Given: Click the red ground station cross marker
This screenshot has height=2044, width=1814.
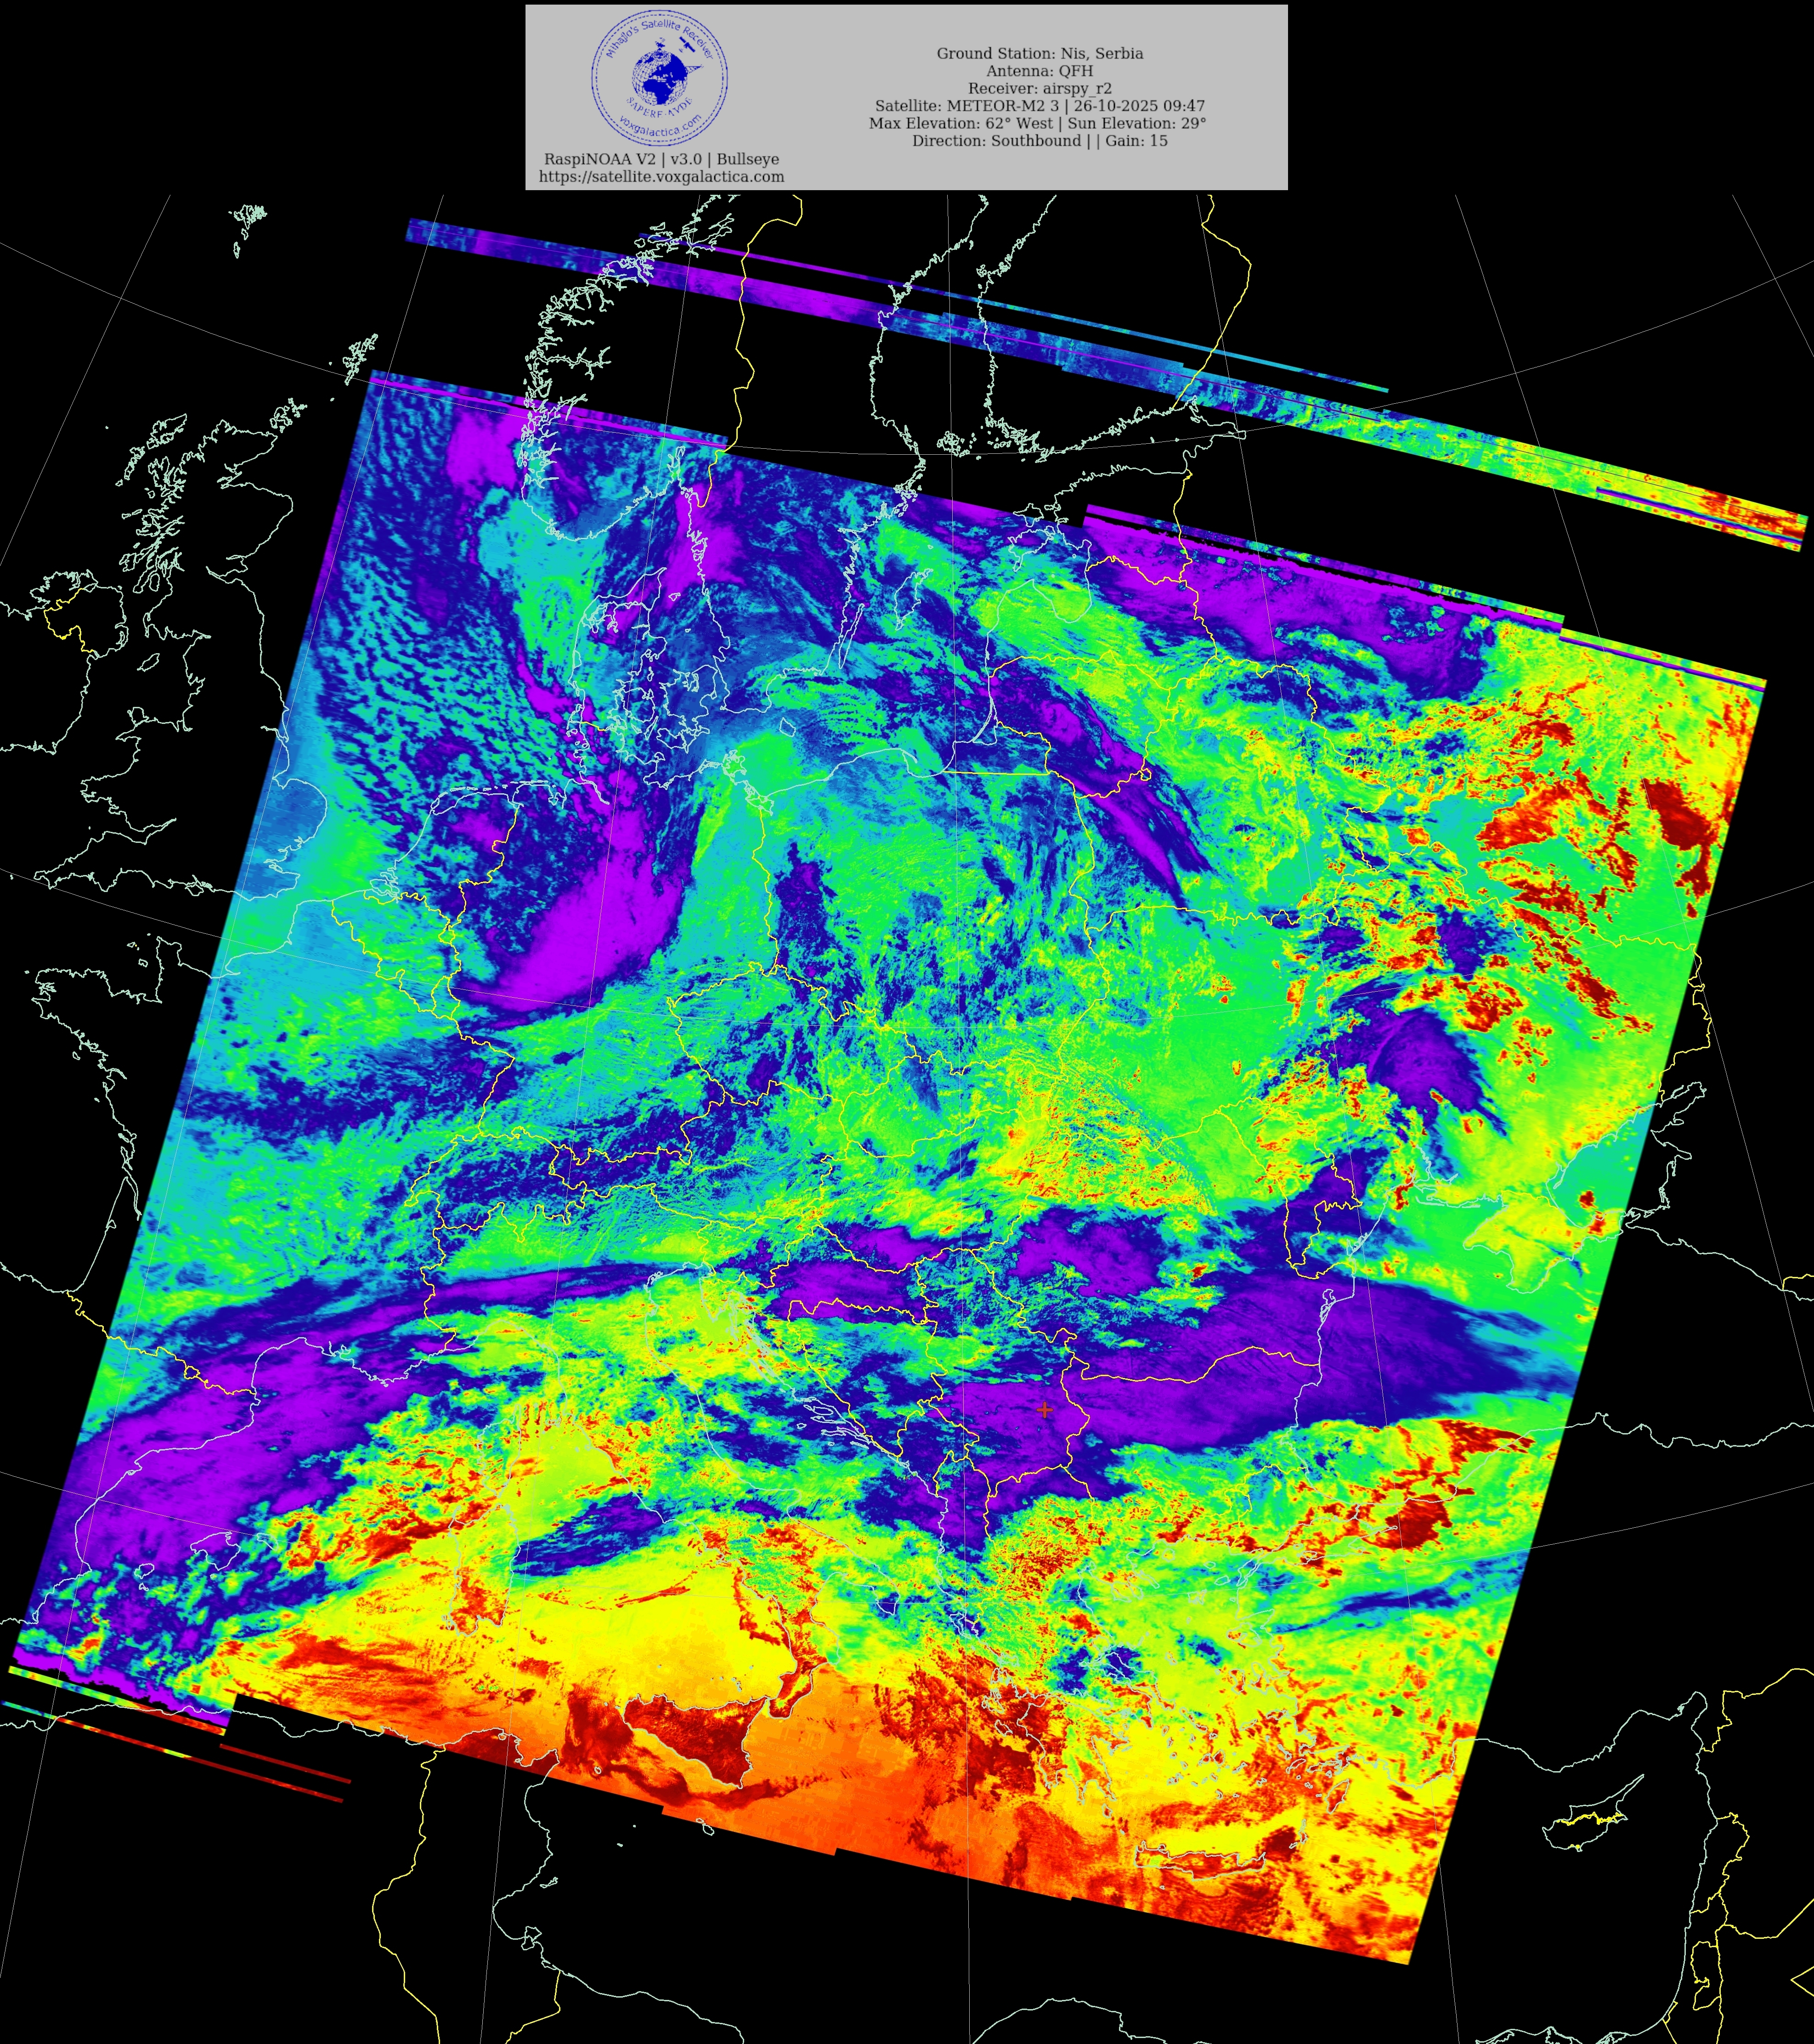Looking at the screenshot, I should tap(1044, 1409).
